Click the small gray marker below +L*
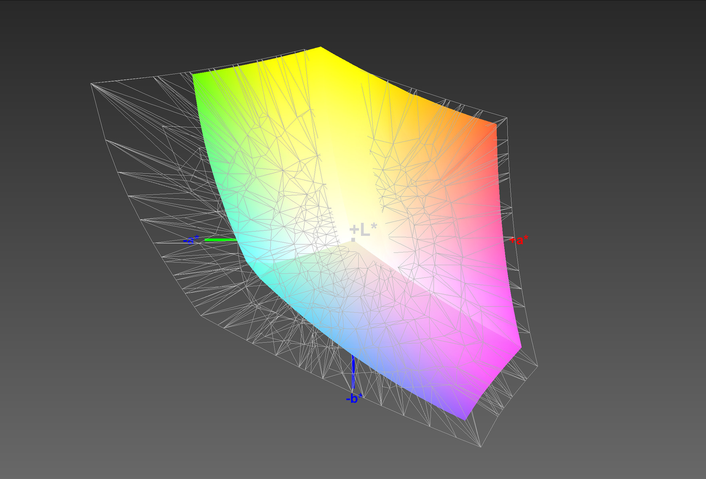706x479 pixels. (x=353, y=239)
